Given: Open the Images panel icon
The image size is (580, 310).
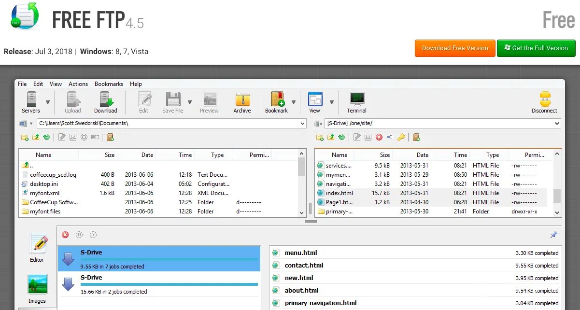Looking at the screenshot, I should pos(37,284).
